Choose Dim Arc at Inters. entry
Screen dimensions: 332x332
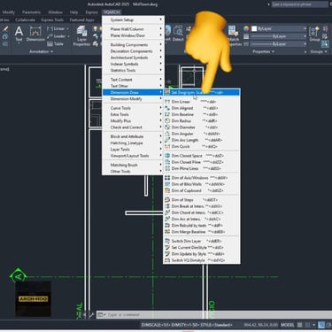202,219
